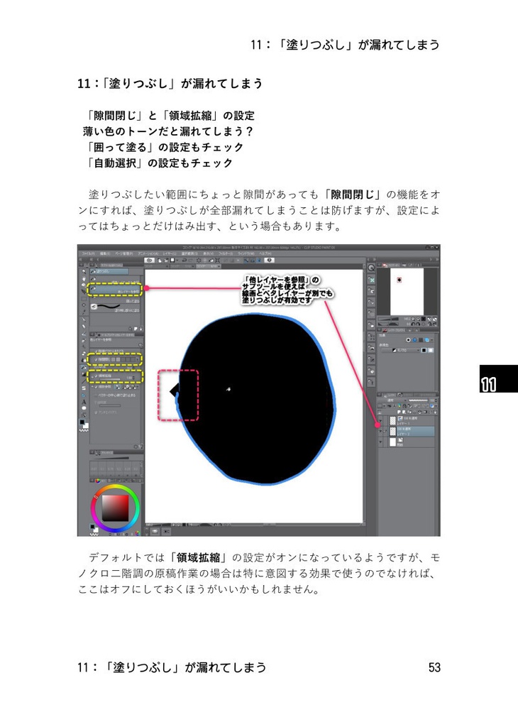The height and width of the screenshot is (727, 518).
Task: Hide the 用紙 paper layer eye
Action: point(380,442)
